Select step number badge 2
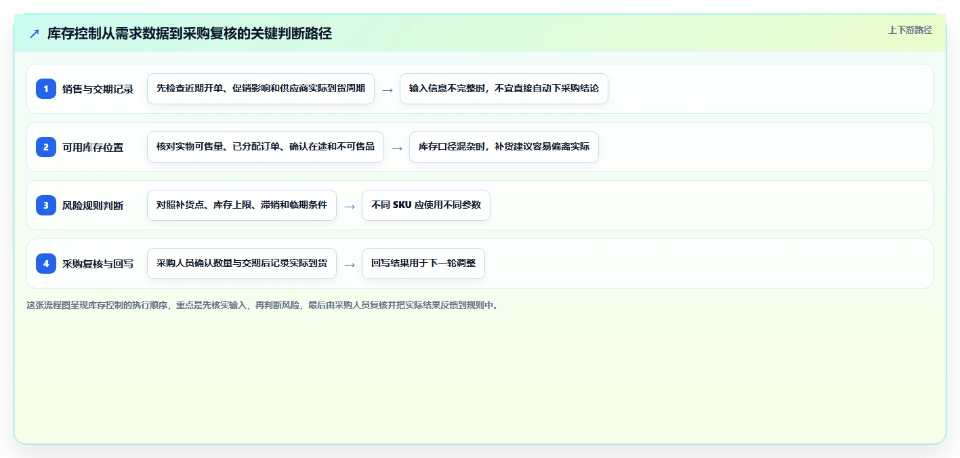 click(46, 147)
